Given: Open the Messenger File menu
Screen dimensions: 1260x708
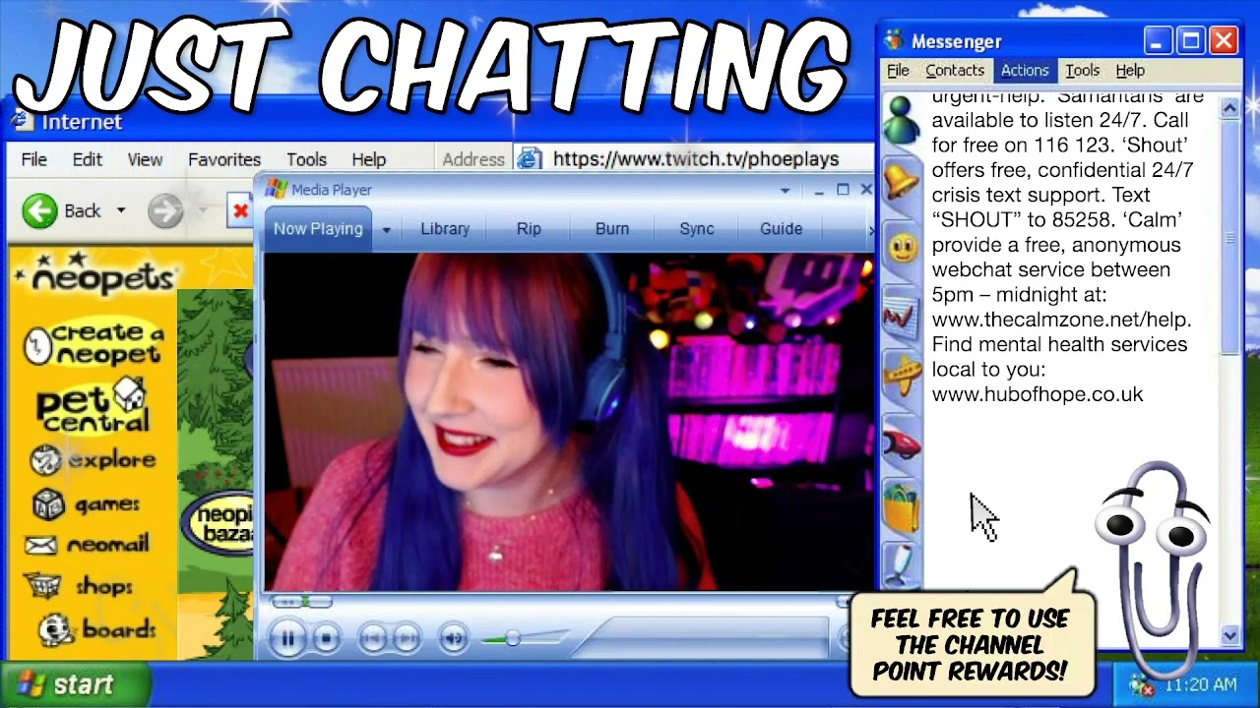Looking at the screenshot, I should 898,71.
